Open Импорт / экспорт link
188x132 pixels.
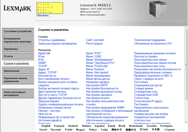coord(50,111)
